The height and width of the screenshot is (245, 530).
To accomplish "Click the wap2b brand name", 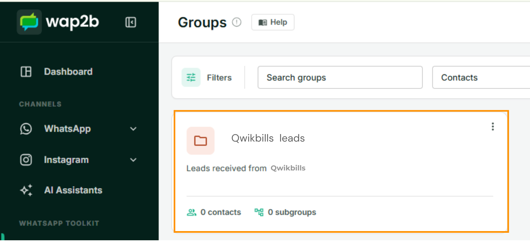I will (72, 22).
